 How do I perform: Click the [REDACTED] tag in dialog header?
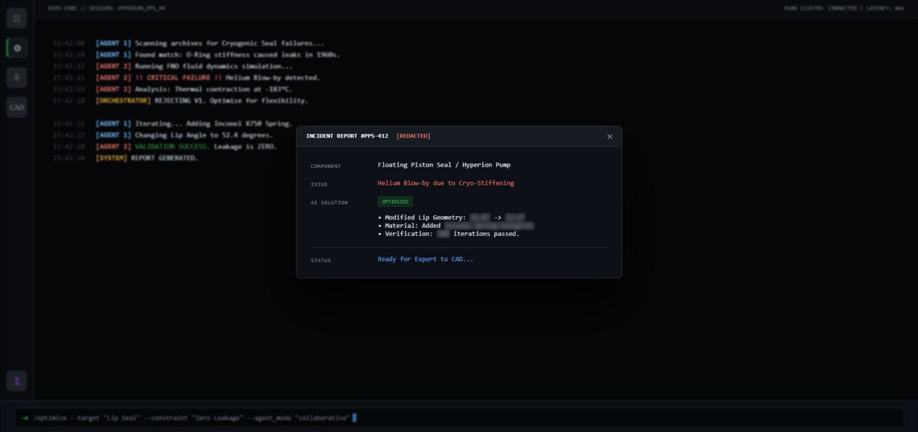(414, 136)
